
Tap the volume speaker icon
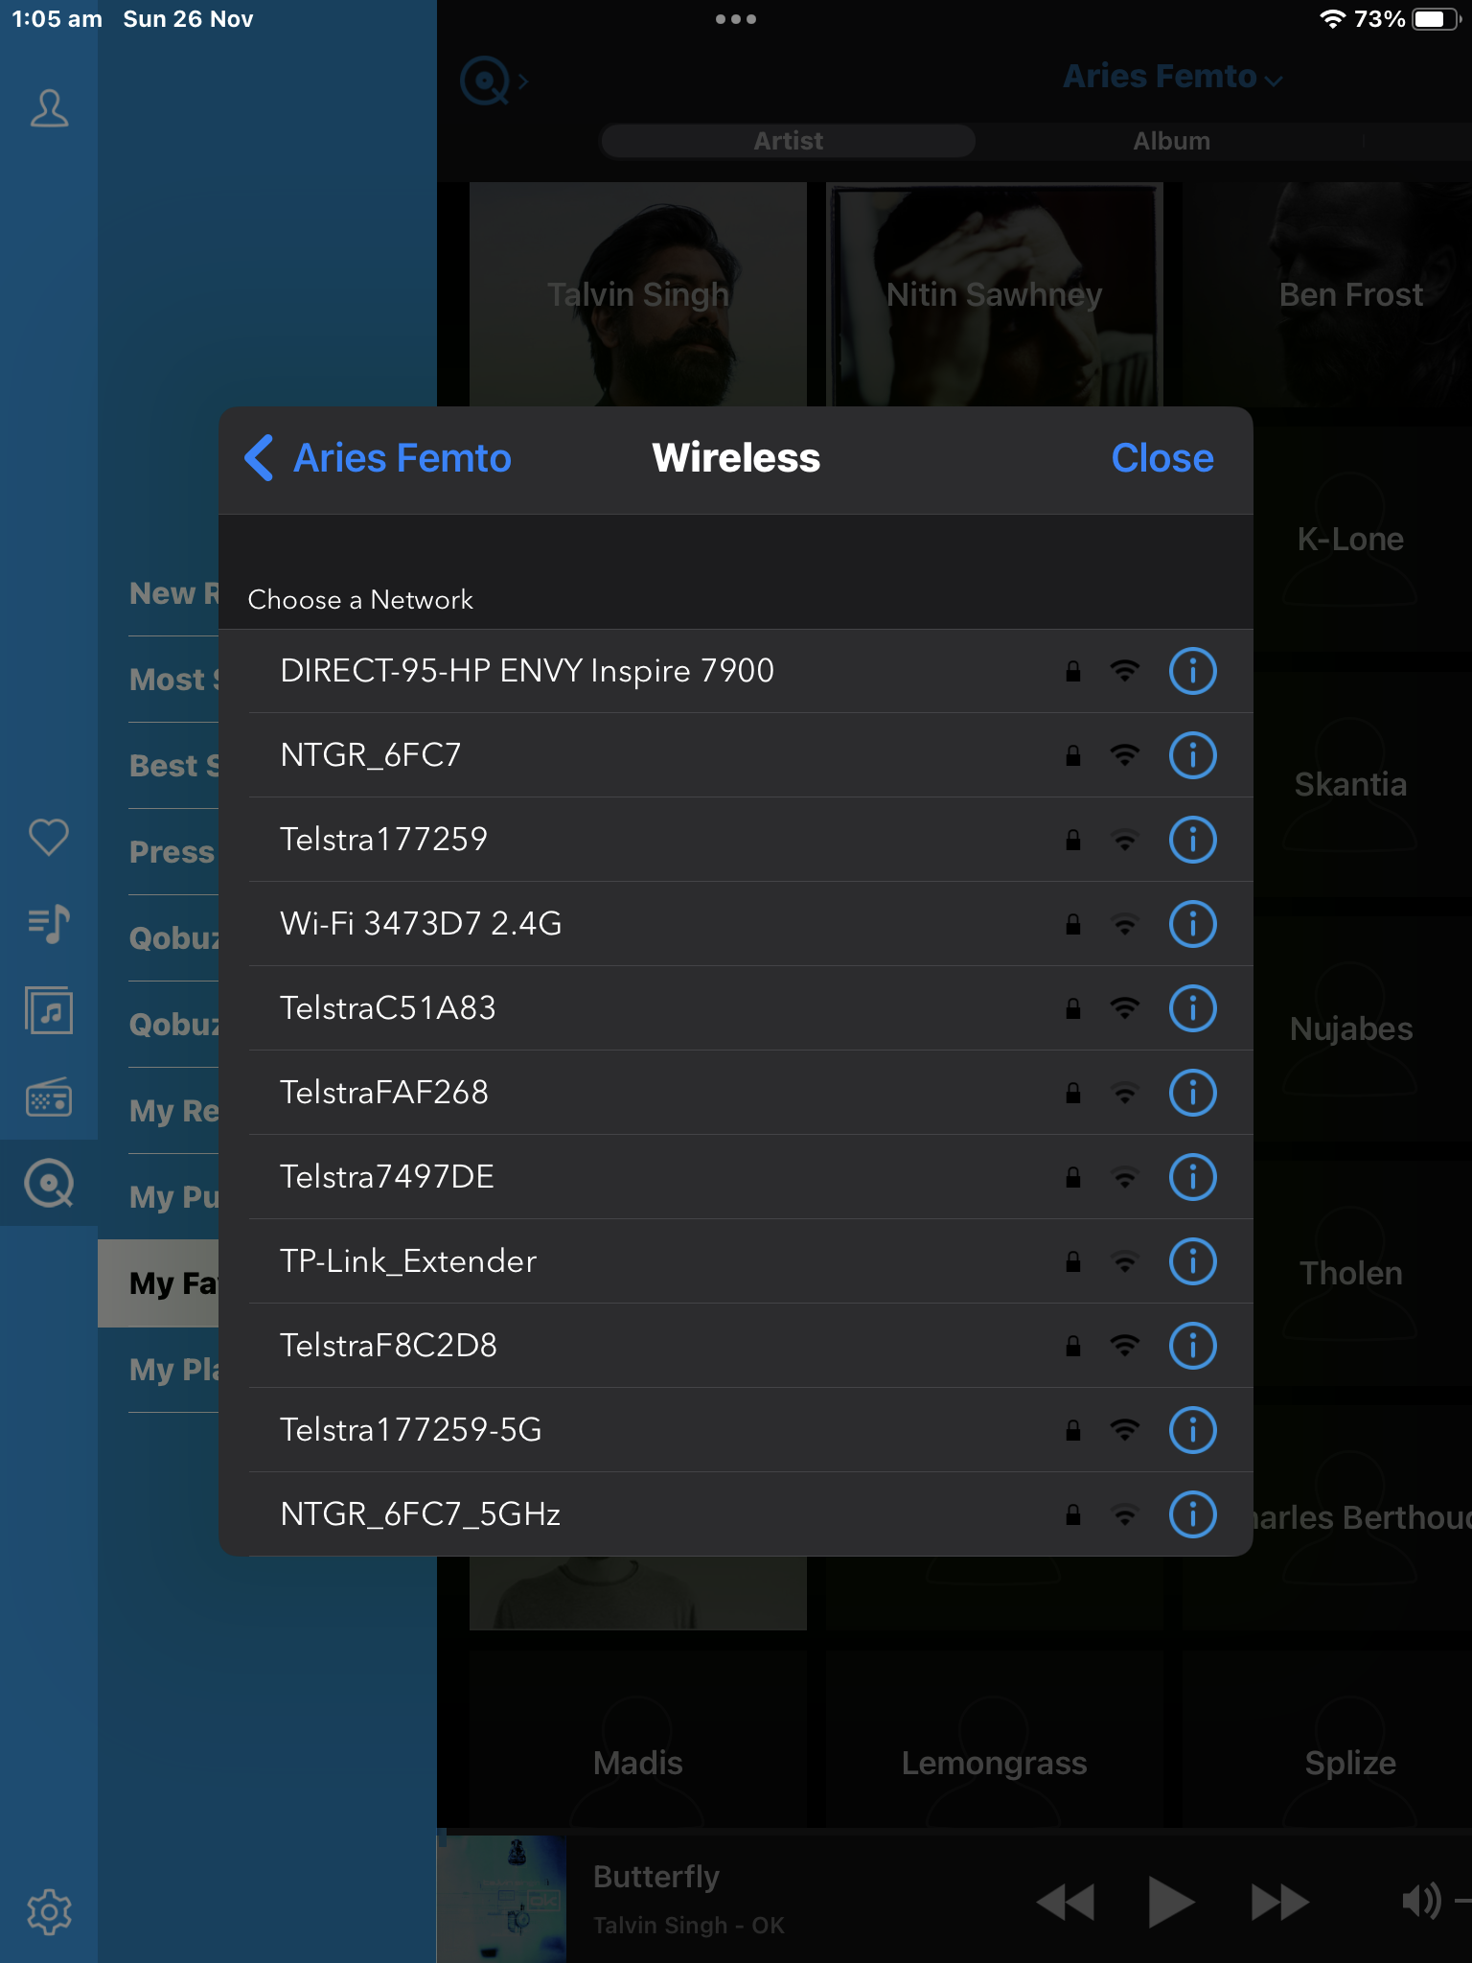click(1421, 1900)
